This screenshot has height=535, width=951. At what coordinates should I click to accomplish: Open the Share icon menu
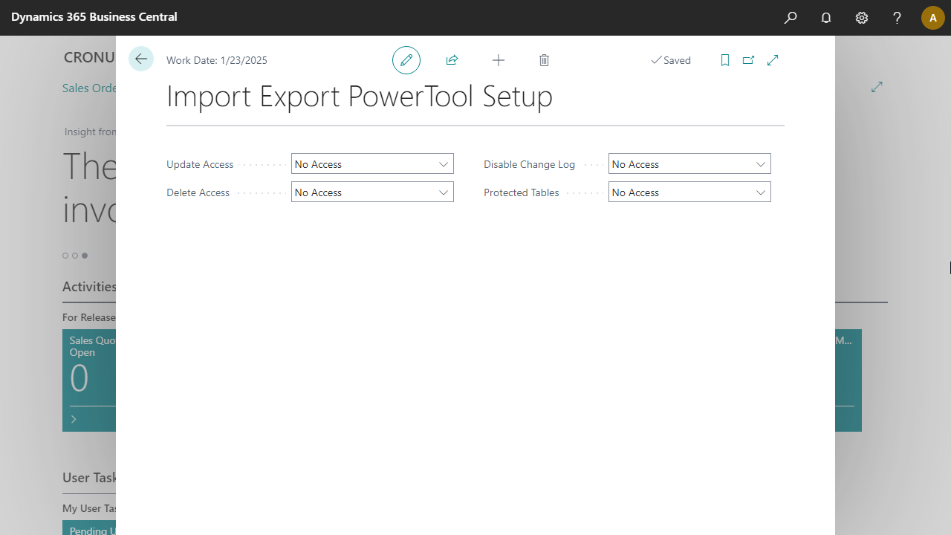(452, 60)
